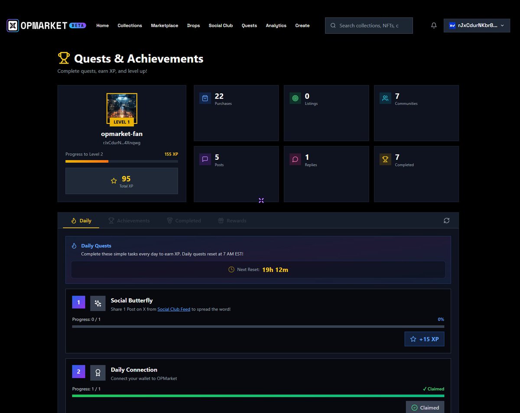520x413 pixels.
Task: Select Quests in the navbar
Action: [249, 26]
